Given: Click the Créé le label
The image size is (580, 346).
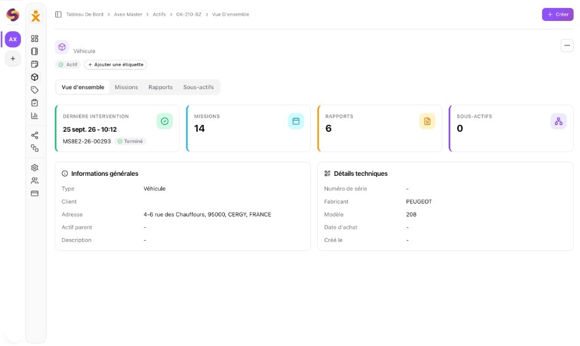Looking at the screenshot, I should 333,240.
